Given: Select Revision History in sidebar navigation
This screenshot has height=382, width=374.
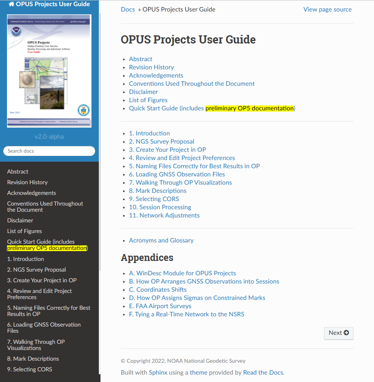Looking at the screenshot, I should (x=27, y=182).
